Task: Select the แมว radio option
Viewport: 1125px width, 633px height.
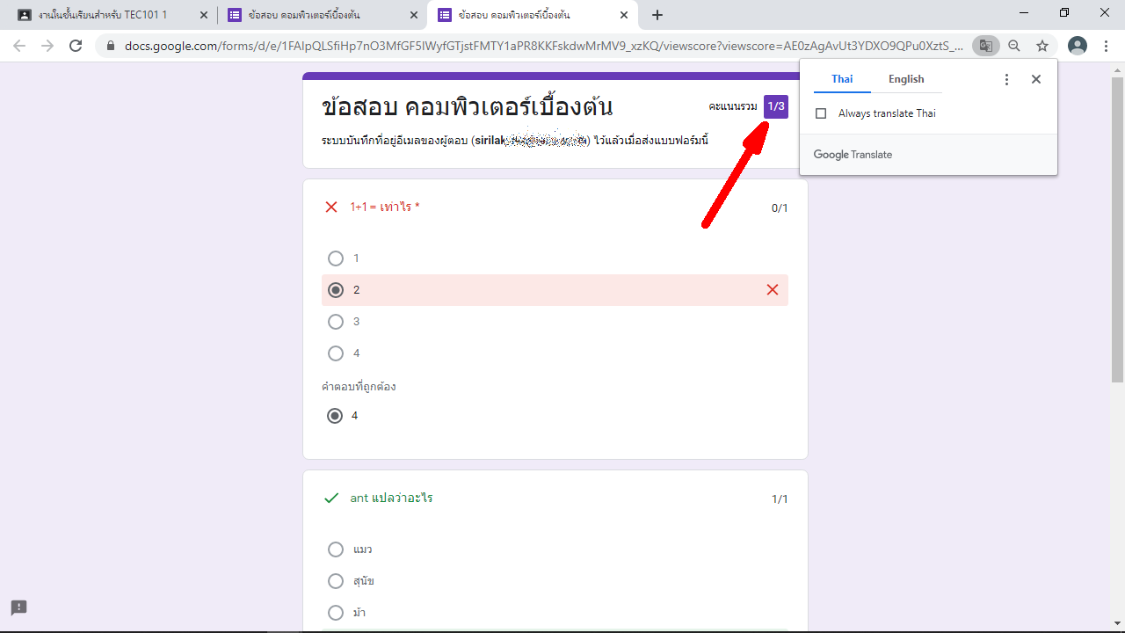Action: tap(336, 549)
